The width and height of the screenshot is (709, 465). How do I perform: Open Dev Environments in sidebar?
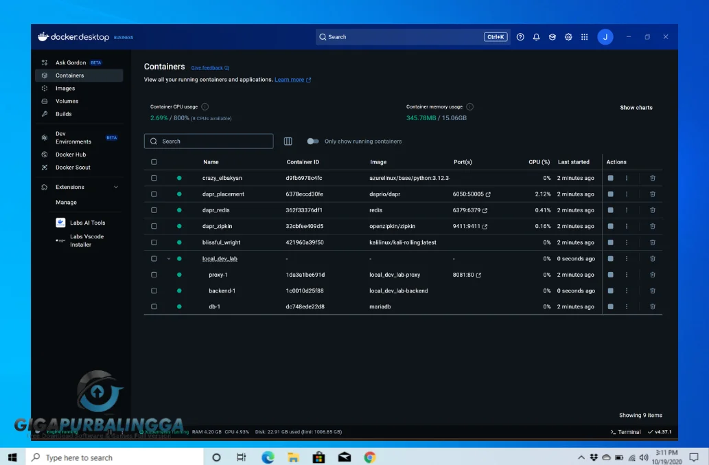tap(79, 137)
